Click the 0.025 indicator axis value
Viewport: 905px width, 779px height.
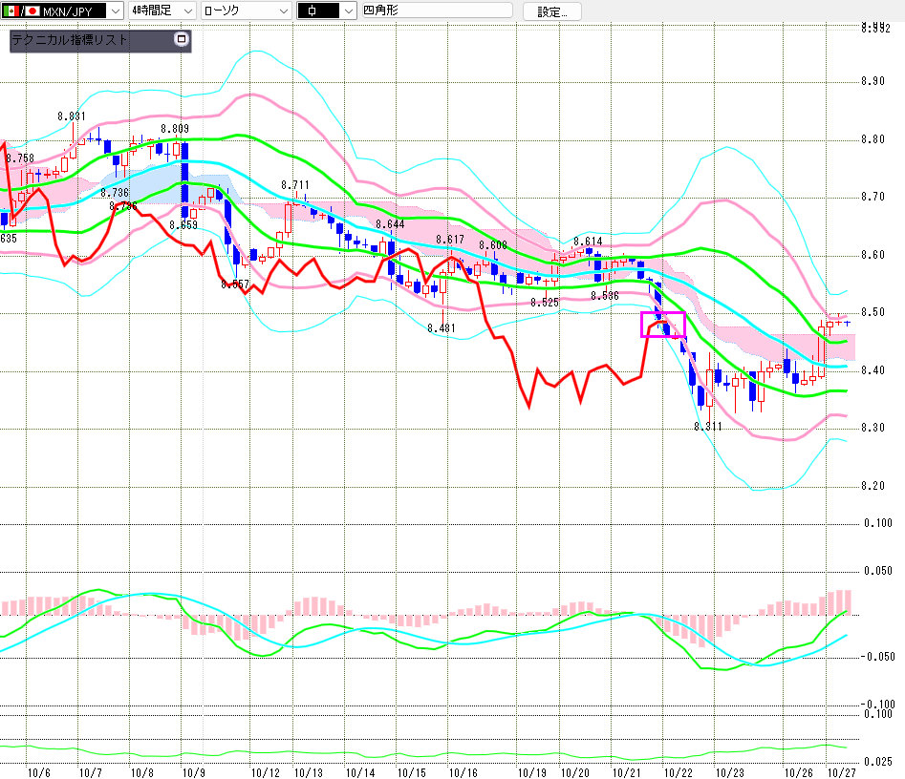pos(877,762)
